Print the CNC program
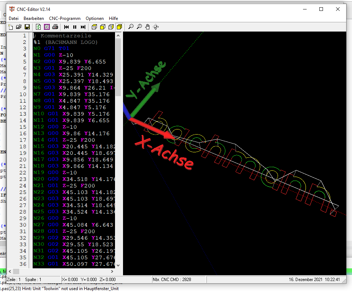The image size is (352, 293). [x=55, y=27]
